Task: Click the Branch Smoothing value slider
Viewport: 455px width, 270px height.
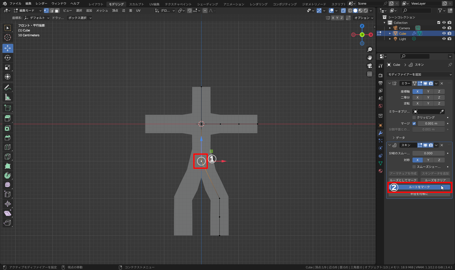Action: pos(428,153)
